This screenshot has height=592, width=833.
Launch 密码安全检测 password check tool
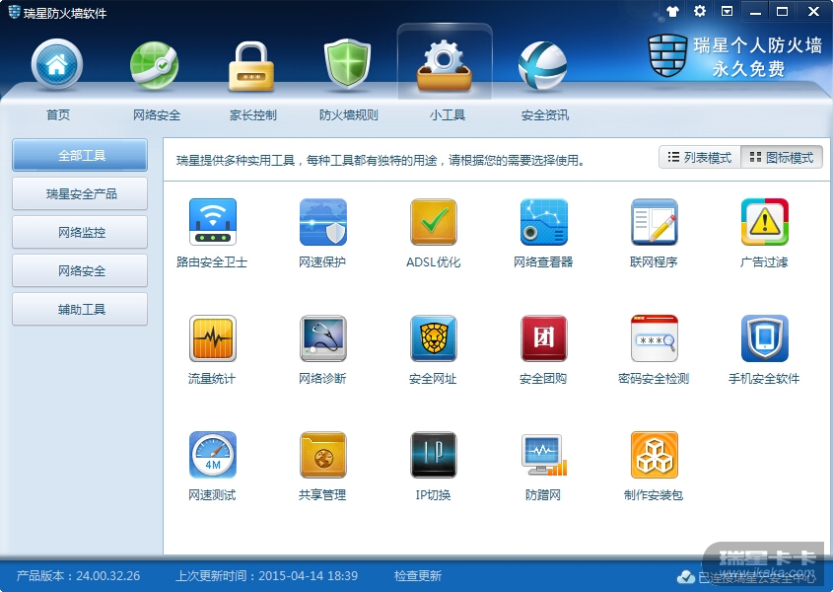[x=654, y=338]
